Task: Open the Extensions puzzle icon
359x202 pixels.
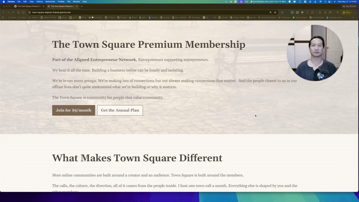Action: 312,12
